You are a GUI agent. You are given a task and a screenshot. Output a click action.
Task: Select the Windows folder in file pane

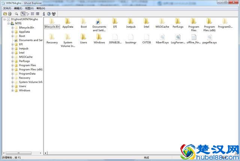(99, 37)
